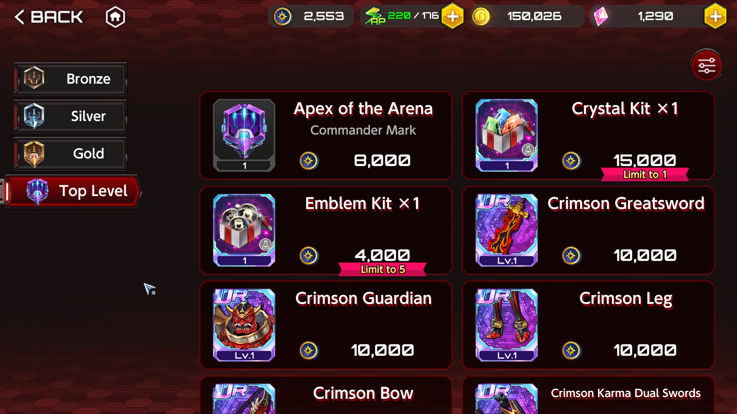
Task: Switch to the Bronze tab
Action: 70,79
